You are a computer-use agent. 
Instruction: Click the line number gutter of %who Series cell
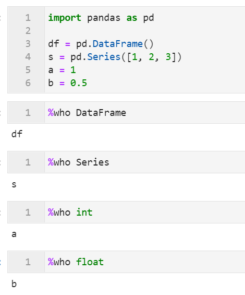click(x=26, y=162)
